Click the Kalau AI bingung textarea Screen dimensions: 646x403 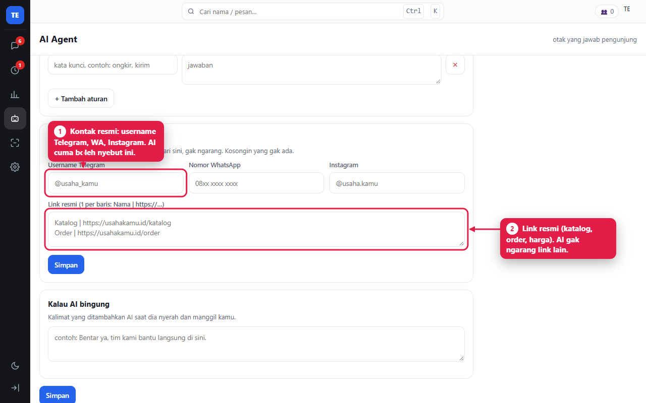(x=256, y=344)
